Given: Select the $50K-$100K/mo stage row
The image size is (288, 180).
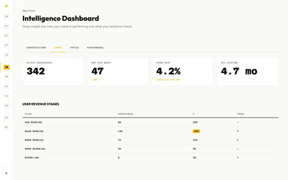Looking at the screenshot, I should coord(150,149).
